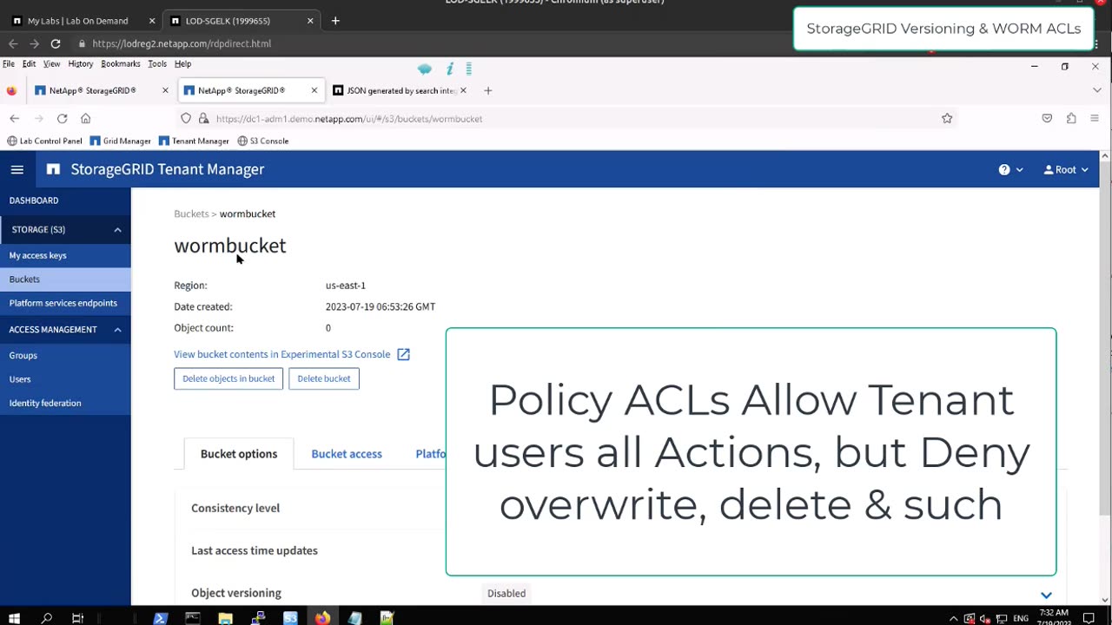Reload the Firefox page
Screen dimensions: 1112x625
[62, 119]
